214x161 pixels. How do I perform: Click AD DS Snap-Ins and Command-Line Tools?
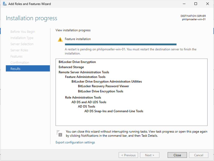point(114,111)
